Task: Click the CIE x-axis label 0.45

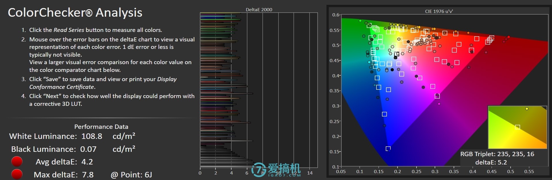Action: pos(492,171)
